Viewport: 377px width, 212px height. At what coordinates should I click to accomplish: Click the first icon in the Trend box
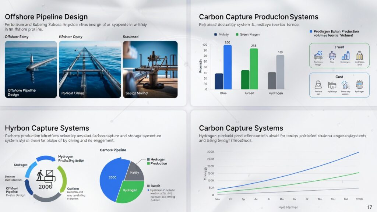click(318, 56)
